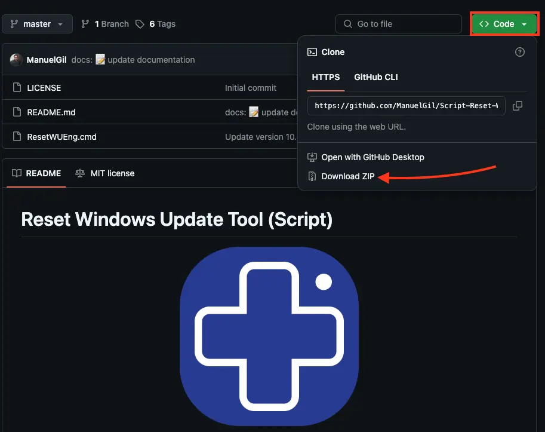
Task: Click the help question mark icon
Action: click(x=519, y=52)
